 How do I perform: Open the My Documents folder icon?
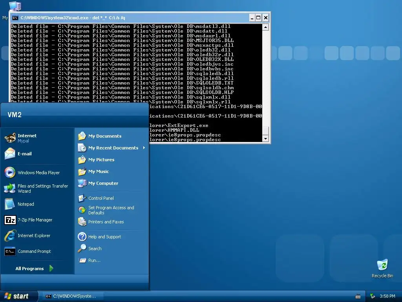click(82, 136)
